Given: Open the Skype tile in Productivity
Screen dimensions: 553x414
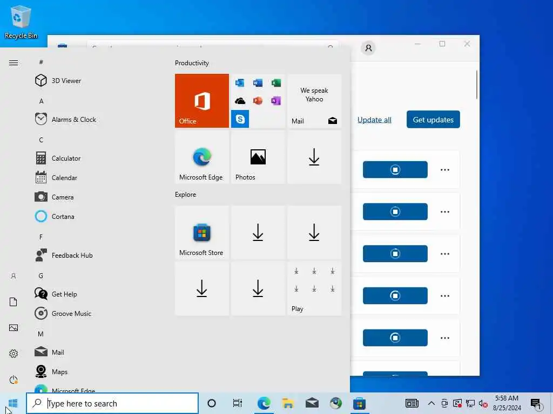Looking at the screenshot, I should tap(240, 119).
